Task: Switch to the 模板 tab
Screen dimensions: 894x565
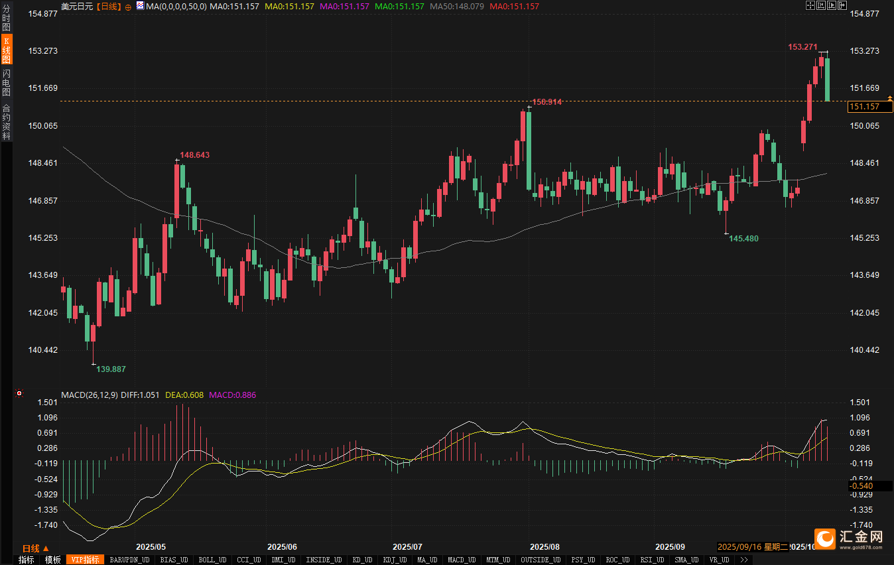Action: click(x=52, y=560)
